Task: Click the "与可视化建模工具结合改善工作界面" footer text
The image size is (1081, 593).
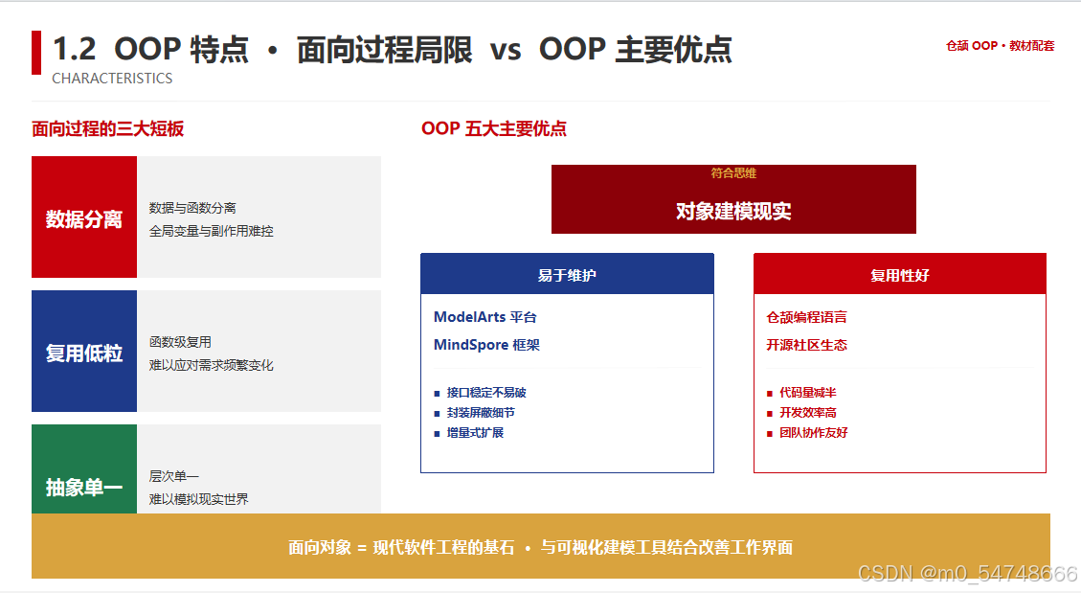Action: tap(666, 547)
